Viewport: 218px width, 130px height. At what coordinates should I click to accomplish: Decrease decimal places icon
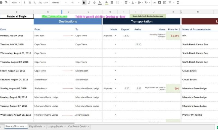[x=35, y=3]
